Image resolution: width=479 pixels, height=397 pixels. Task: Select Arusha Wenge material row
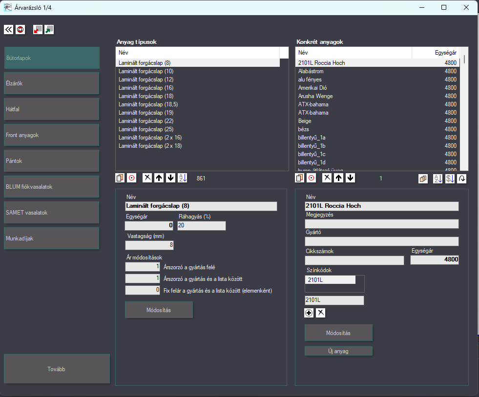coord(377,96)
